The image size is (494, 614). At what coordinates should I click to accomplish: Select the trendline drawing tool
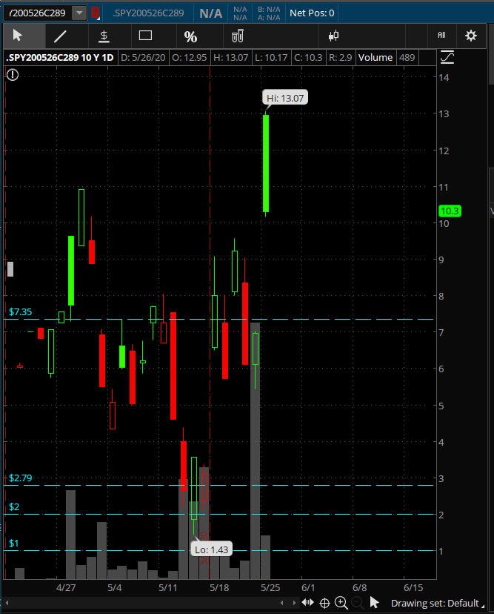pos(61,36)
